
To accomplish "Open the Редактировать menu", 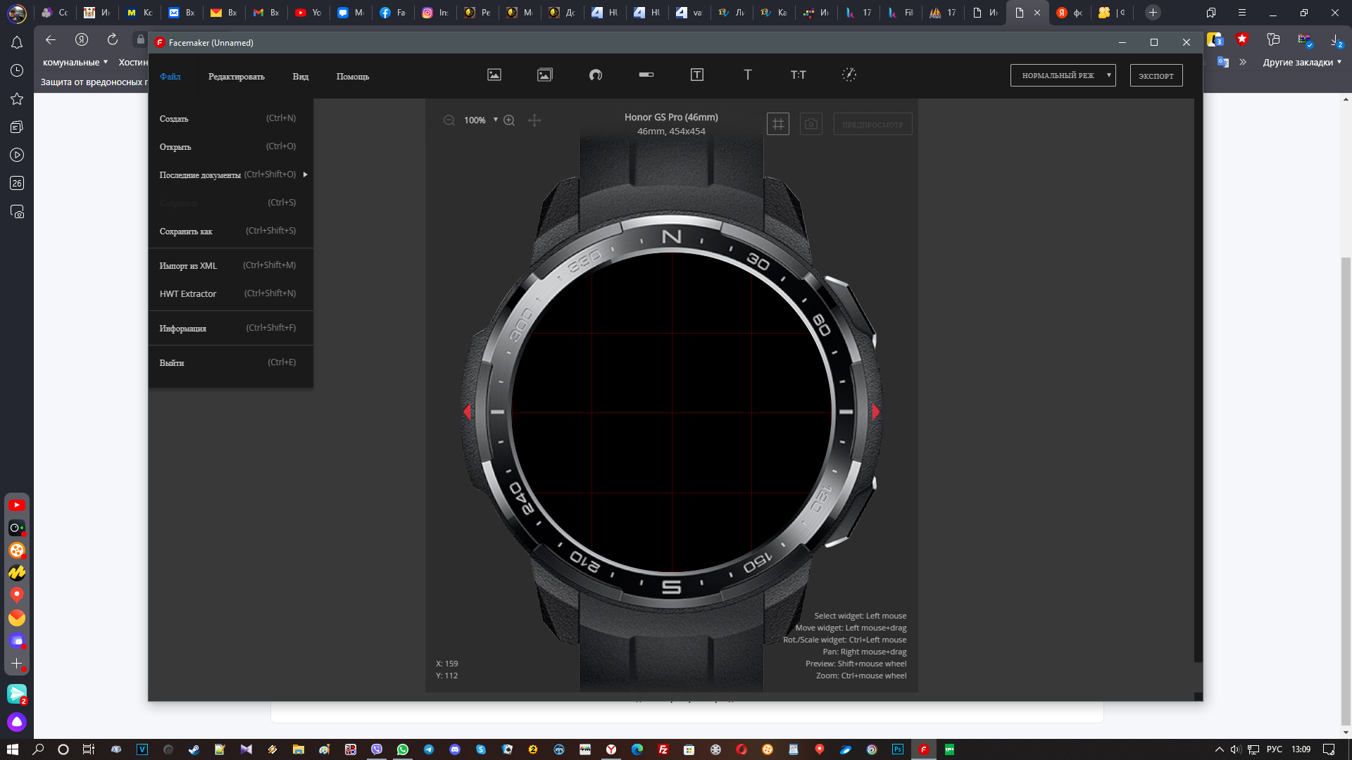I will (x=237, y=76).
